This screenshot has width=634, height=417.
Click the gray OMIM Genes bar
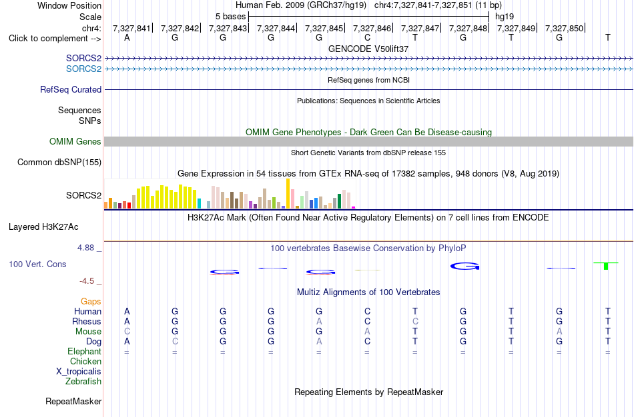368,141
